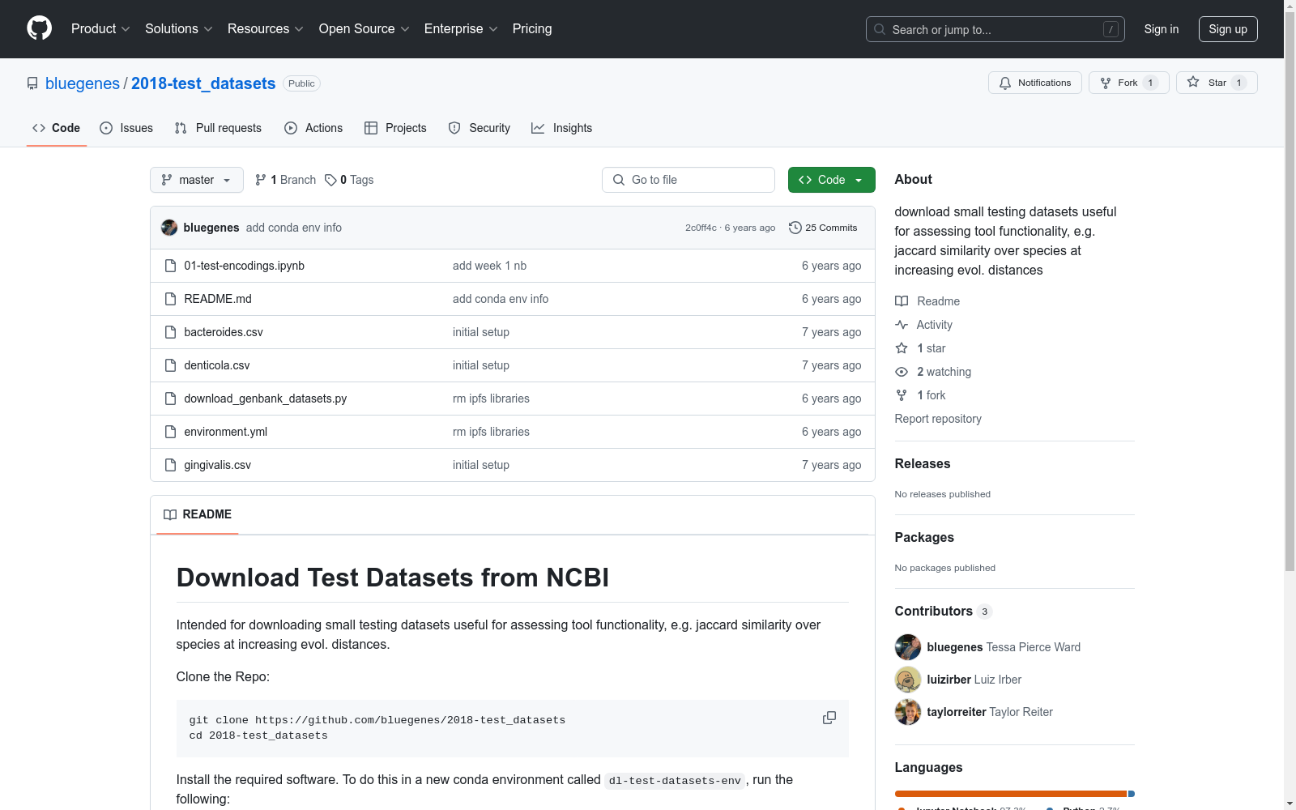
Task: Click the file icon beside environment.yml
Action: pos(170,432)
